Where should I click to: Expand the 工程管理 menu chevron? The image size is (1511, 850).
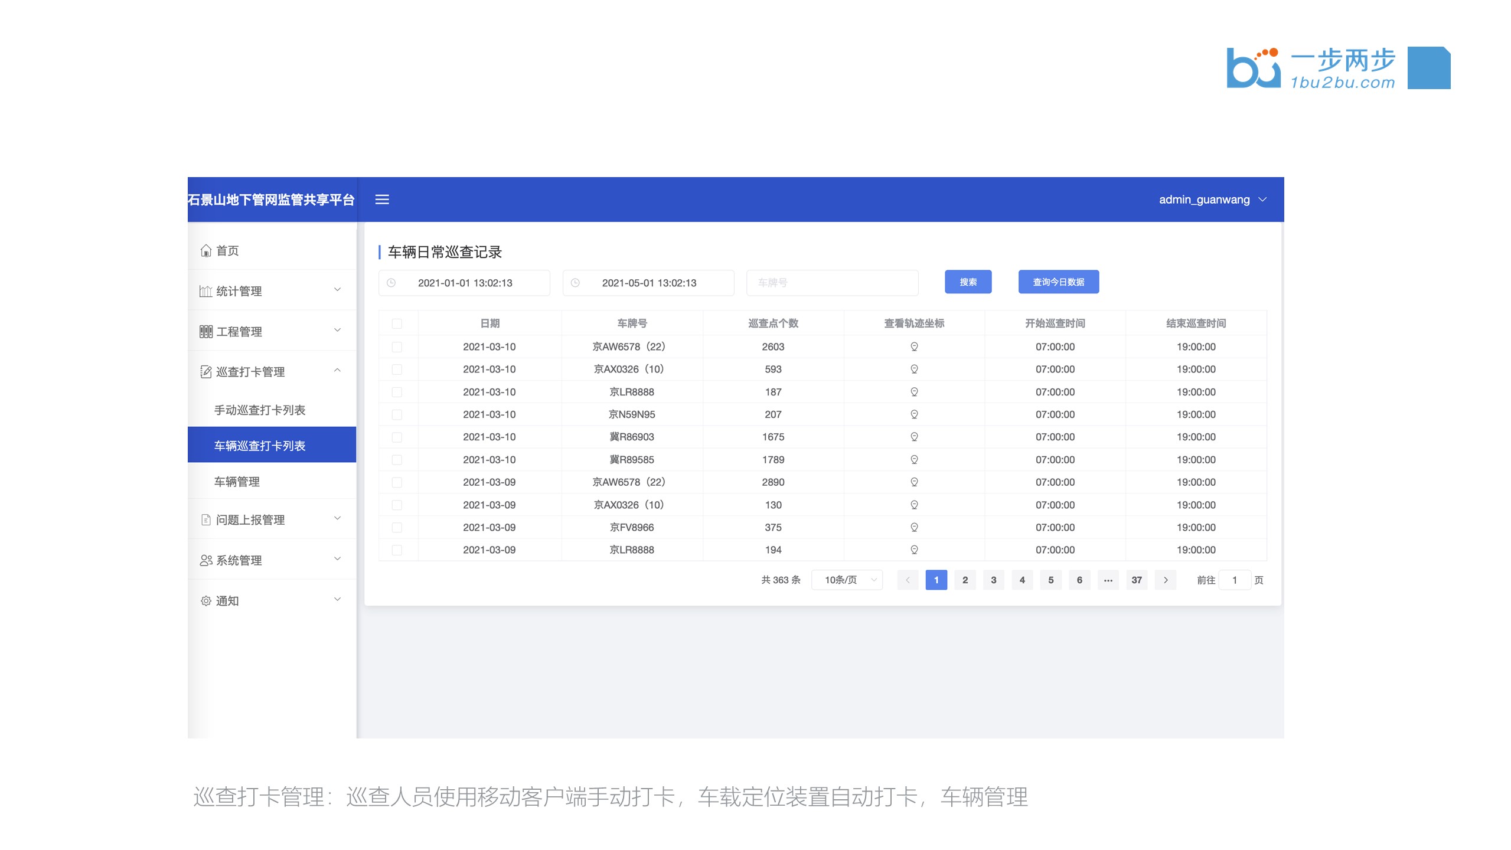tap(337, 330)
